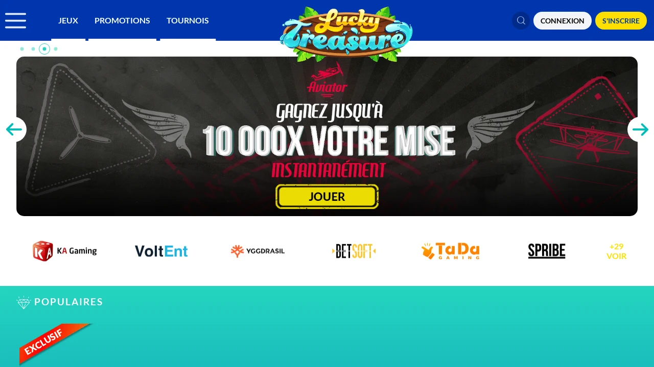Screen dimensions: 654x367
Task: Open the hamburger menu
Action: [x=15, y=20]
